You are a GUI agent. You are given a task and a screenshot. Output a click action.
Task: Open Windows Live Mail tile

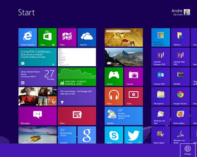[x=160, y=116]
